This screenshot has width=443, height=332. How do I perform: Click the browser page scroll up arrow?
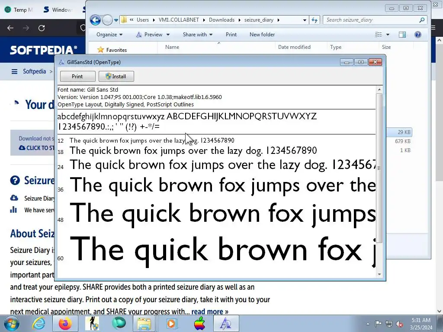[x=440, y=40]
